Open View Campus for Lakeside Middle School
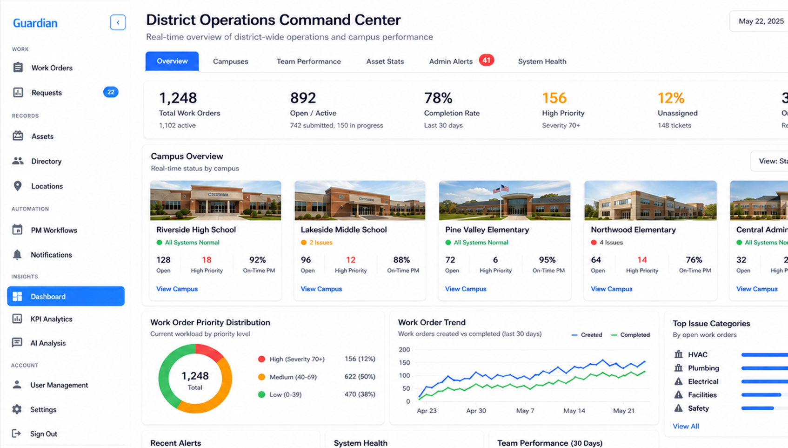The height and width of the screenshot is (448, 788). click(x=321, y=289)
